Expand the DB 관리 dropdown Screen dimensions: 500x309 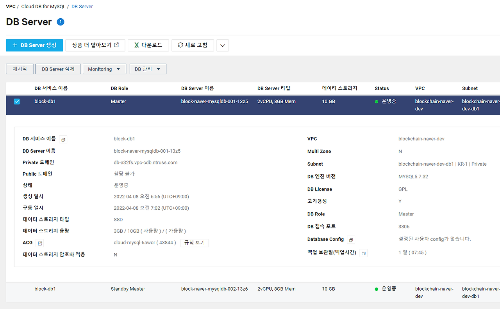(148, 69)
